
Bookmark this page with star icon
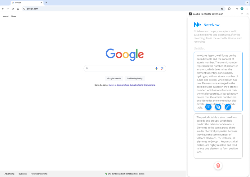222,9
